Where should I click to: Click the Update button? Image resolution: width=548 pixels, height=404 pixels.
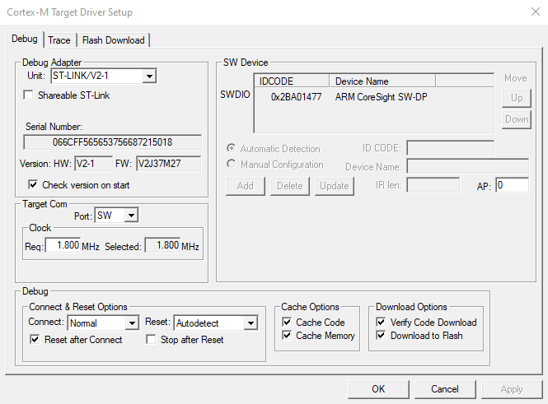click(x=334, y=186)
